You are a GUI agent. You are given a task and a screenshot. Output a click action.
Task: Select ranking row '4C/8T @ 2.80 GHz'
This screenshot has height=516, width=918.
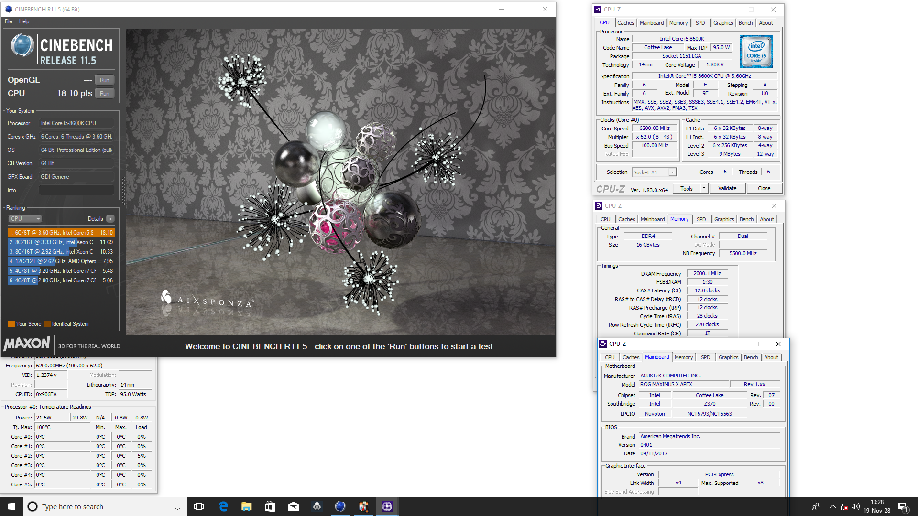pyautogui.click(x=61, y=280)
